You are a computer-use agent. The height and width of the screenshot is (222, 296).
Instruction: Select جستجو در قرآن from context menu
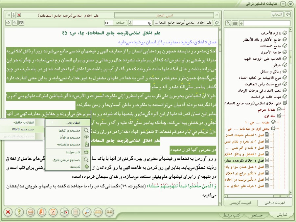[68, 137]
